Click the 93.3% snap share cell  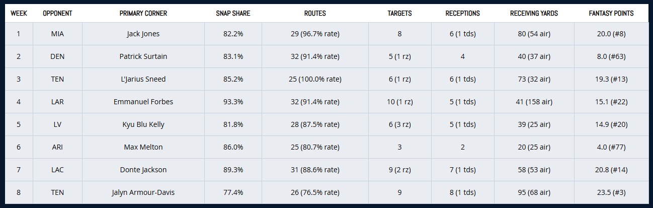(x=233, y=102)
